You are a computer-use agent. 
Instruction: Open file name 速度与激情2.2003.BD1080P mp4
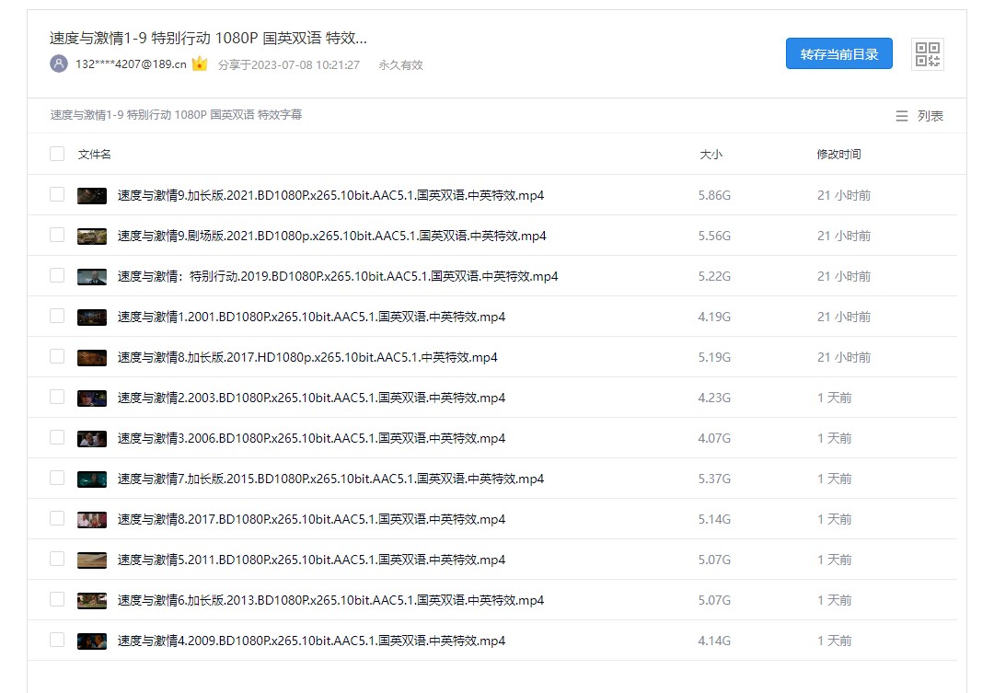point(311,398)
